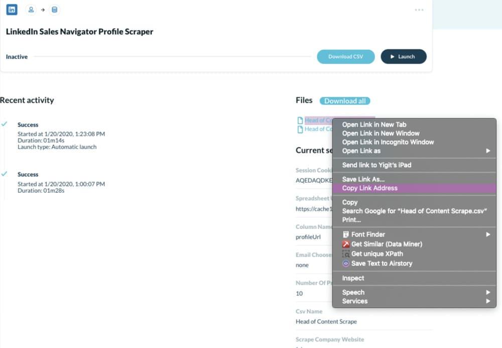The height and width of the screenshot is (348, 502).
Task: Click the profileUrl column name value
Action: 308,237
